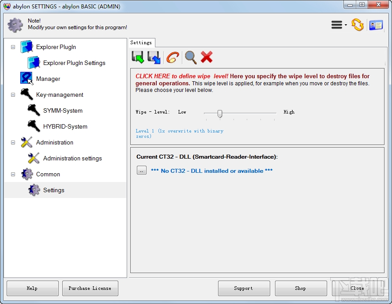Click the Close button at bottom
The image size is (392, 304).
pos(358,288)
